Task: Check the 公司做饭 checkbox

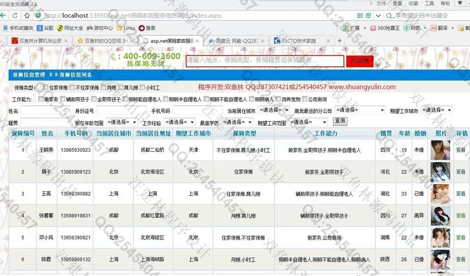Action: 305,99
